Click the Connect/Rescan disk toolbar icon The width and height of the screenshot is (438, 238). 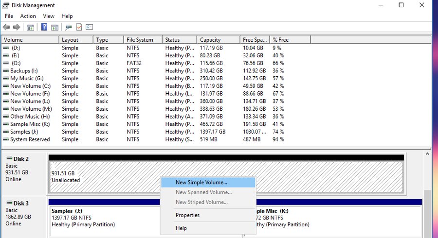[x=69, y=27]
